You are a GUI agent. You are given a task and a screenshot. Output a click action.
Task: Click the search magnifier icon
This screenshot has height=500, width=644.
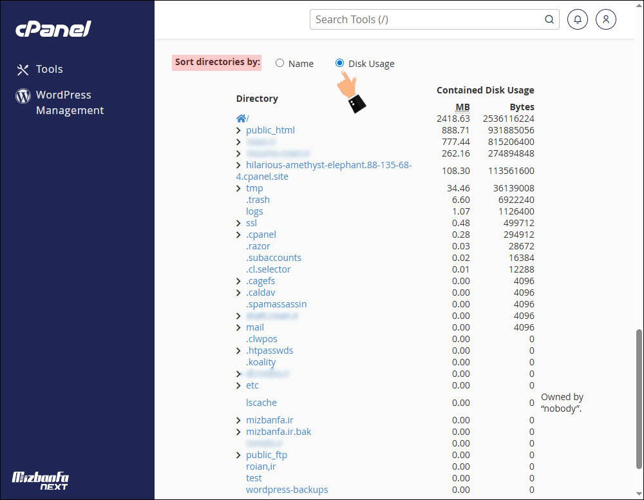point(549,19)
